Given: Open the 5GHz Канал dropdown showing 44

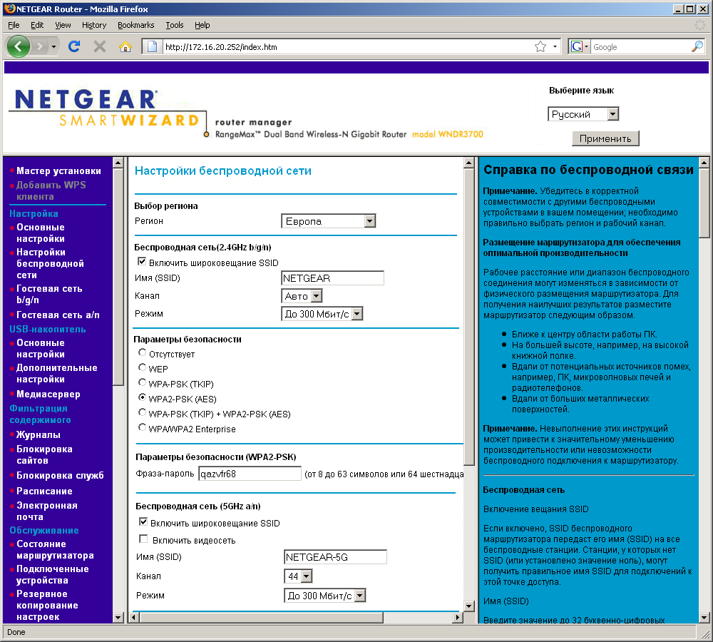Looking at the screenshot, I should 298,576.
